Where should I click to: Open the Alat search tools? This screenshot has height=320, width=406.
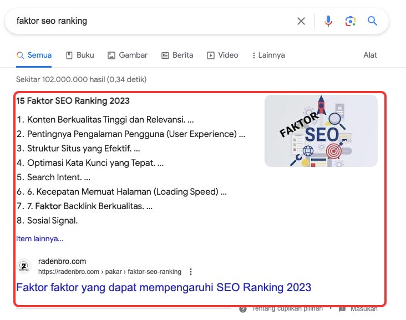[x=370, y=55]
